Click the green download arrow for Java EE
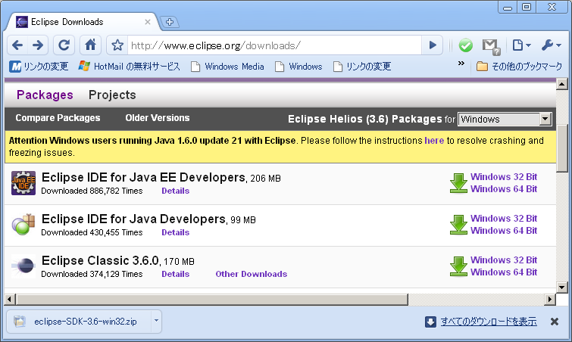This screenshot has width=572, height=342. [x=458, y=183]
